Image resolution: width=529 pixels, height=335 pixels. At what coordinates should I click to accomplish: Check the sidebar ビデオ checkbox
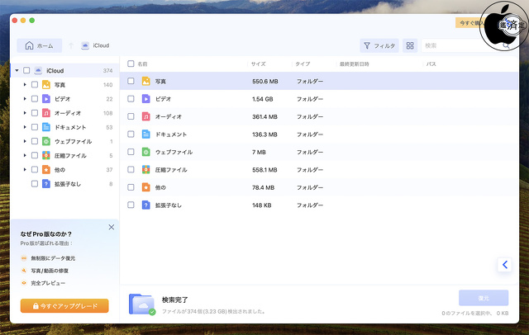(35, 99)
